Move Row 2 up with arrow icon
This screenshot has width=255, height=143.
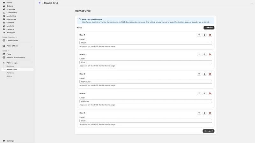coord(199,54)
